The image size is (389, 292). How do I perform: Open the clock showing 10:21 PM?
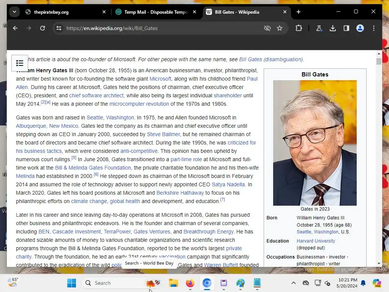click(347, 283)
